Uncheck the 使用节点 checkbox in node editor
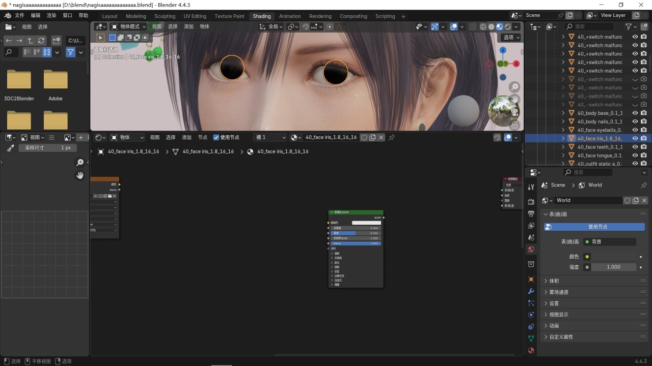Image resolution: width=652 pixels, height=366 pixels. 216,137
